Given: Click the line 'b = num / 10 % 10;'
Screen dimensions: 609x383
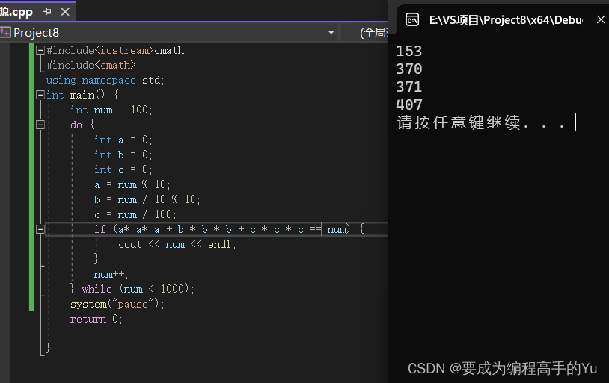Looking at the screenshot, I should click(x=147, y=199).
